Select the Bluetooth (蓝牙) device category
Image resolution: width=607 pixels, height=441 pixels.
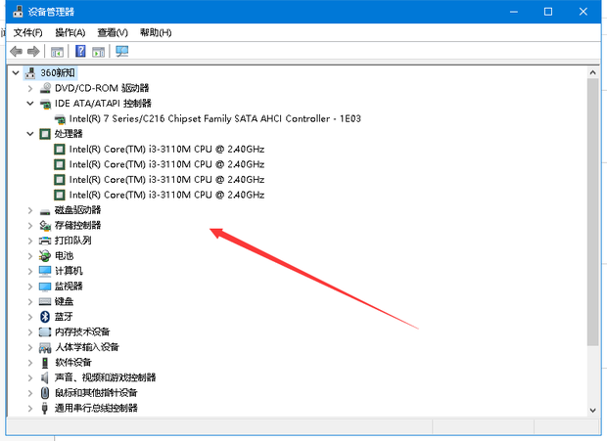point(64,316)
